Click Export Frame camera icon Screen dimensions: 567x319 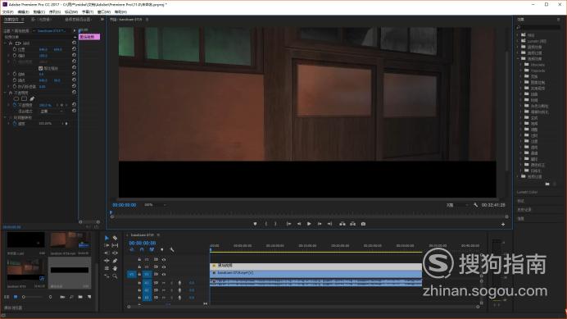(x=364, y=224)
